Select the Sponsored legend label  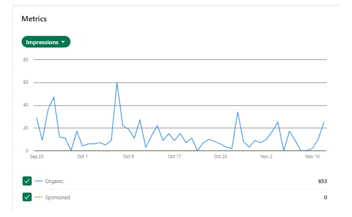tap(57, 197)
